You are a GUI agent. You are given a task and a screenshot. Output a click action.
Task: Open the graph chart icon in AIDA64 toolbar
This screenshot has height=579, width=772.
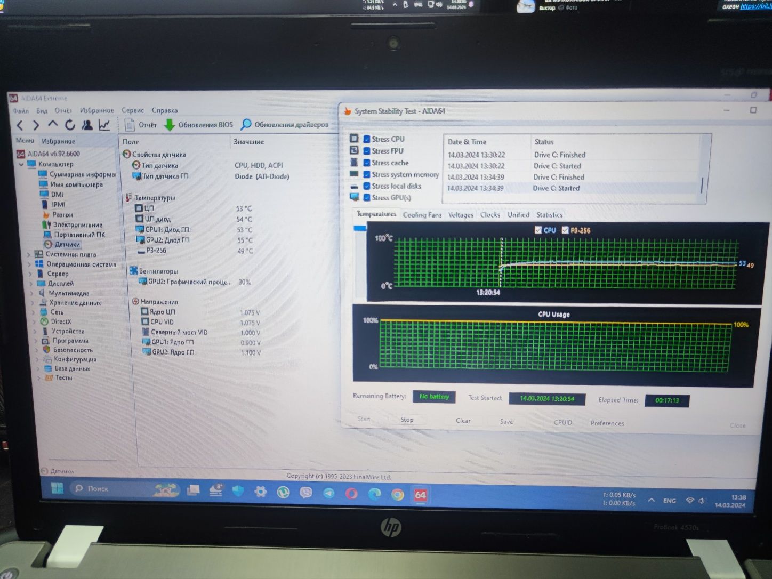[104, 125]
